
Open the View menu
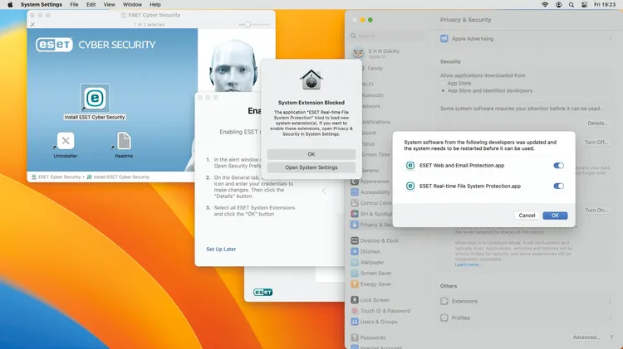click(x=110, y=5)
